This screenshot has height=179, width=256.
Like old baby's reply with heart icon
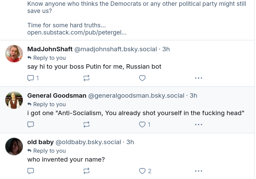pos(142,171)
